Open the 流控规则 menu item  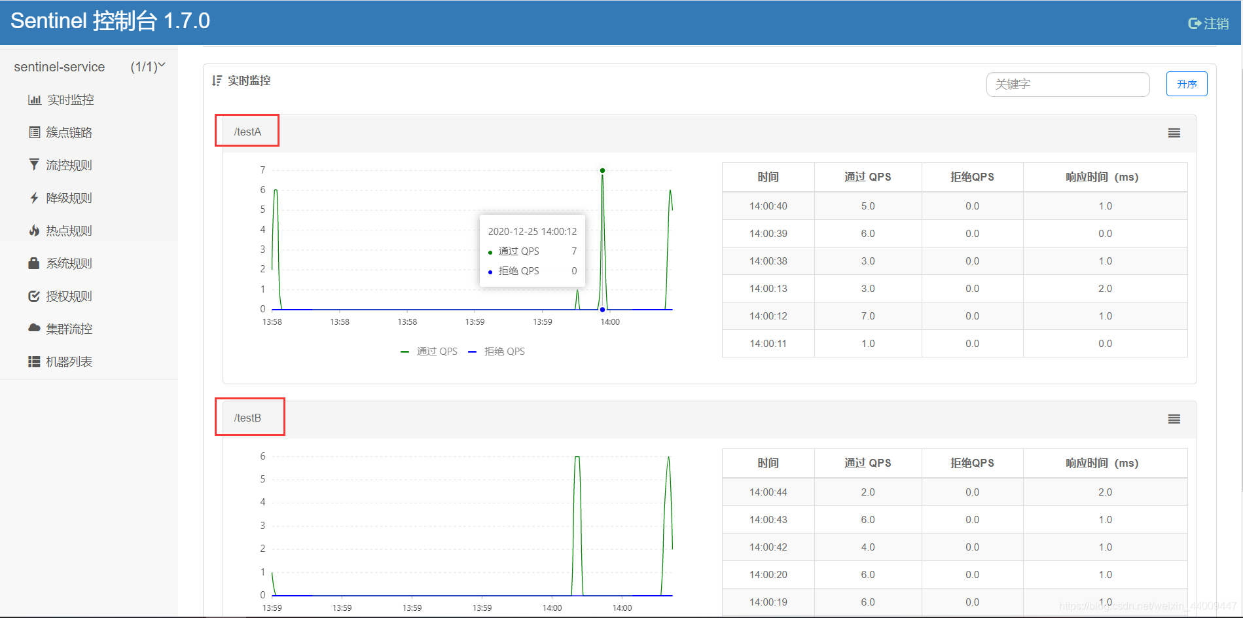69,165
